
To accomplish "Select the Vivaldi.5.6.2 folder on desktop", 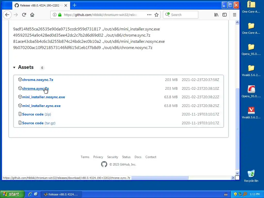I will pos(251,71).
